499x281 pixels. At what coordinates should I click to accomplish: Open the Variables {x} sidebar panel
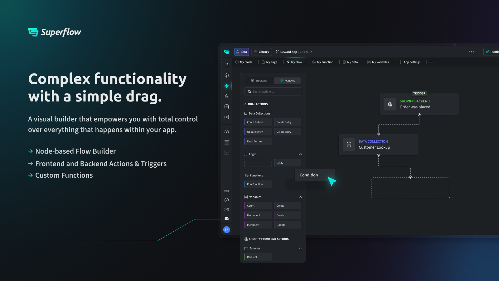click(x=227, y=117)
